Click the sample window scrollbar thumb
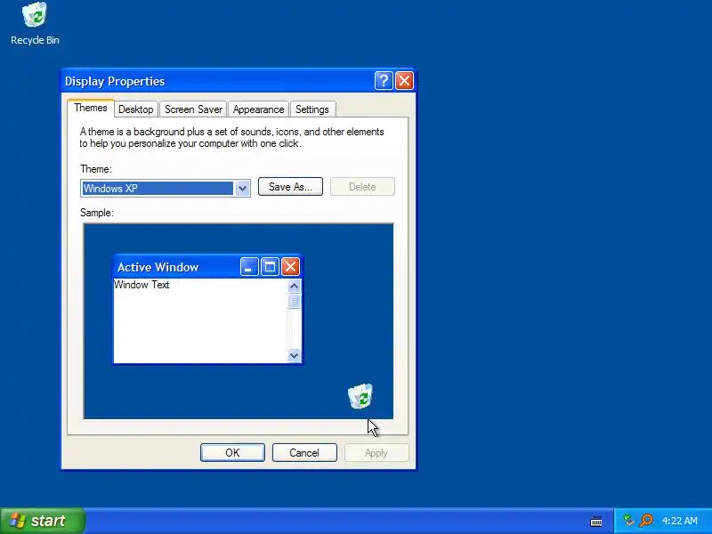The width and height of the screenshot is (712, 534). 294,301
